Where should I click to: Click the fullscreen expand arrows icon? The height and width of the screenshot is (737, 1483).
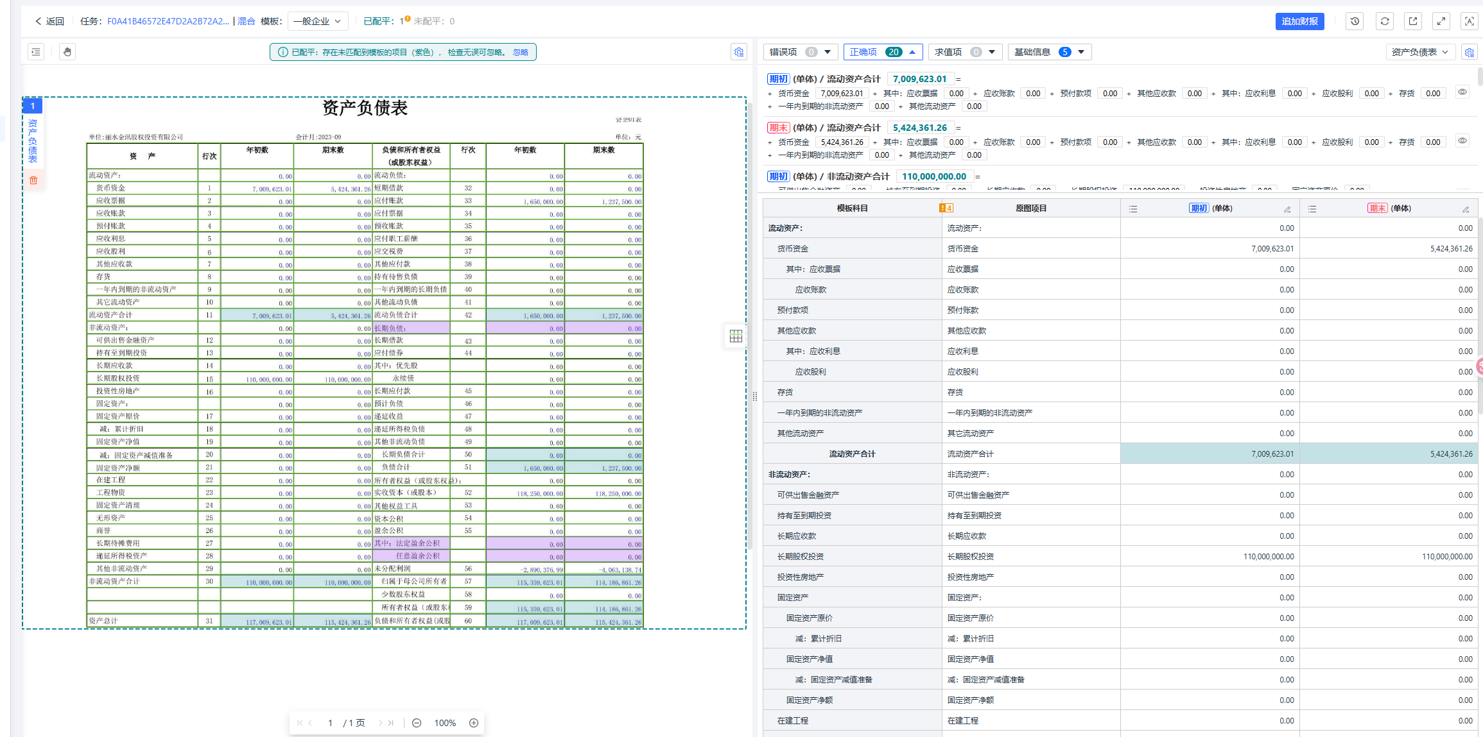(x=1441, y=21)
